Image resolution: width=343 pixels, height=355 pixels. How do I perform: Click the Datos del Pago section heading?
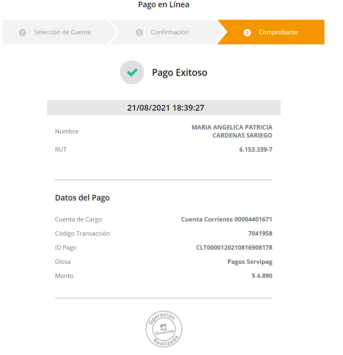click(82, 198)
